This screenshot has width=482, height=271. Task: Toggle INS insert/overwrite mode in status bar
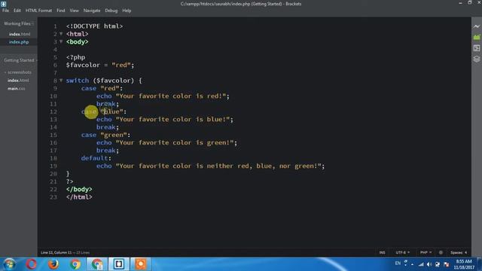(x=382, y=253)
